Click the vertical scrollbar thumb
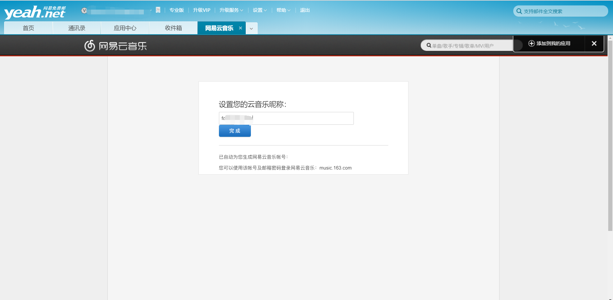 [x=610, y=135]
